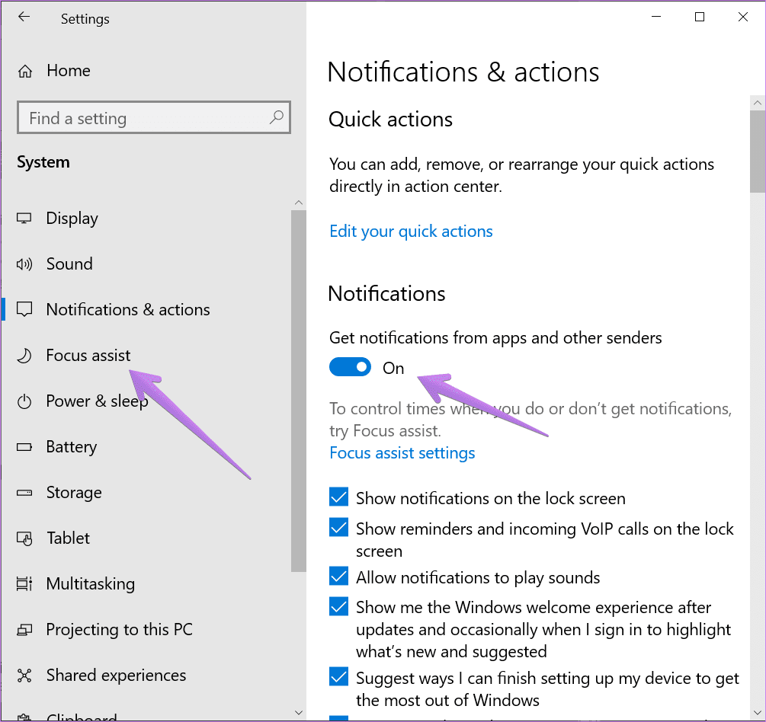The width and height of the screenshot is (766, 722).
Task: Click the Sound speaker icon
Action: click(25, 264)
